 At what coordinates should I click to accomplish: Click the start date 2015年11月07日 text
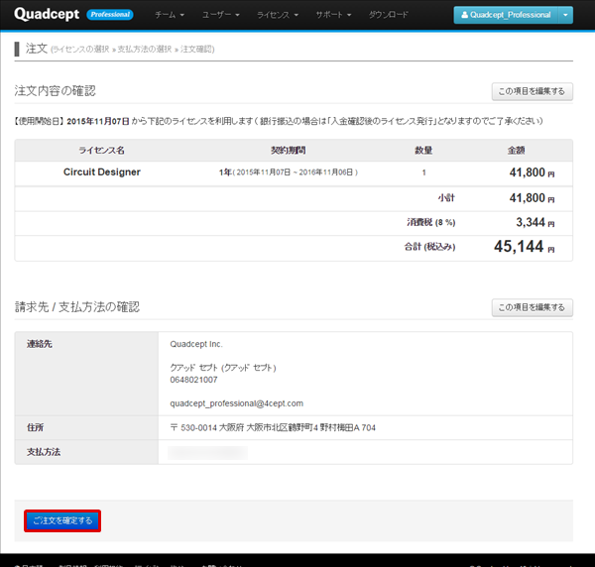click(98, 121)
